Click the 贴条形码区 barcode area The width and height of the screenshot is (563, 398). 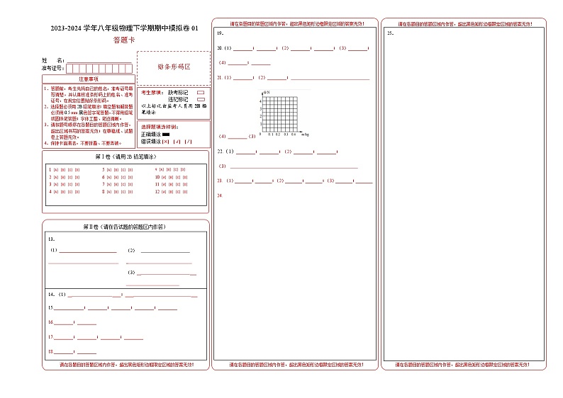(x=173, y=67)
